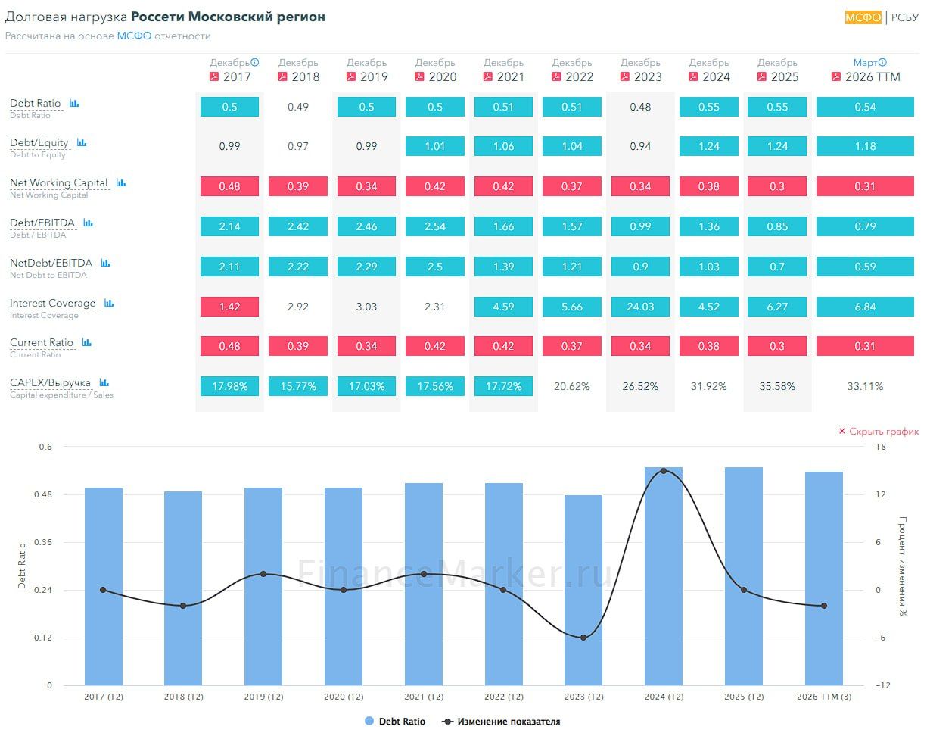Open the 2018 PDF report icon
The width and height of the screenshot is (927, 736).
[283, 76]
